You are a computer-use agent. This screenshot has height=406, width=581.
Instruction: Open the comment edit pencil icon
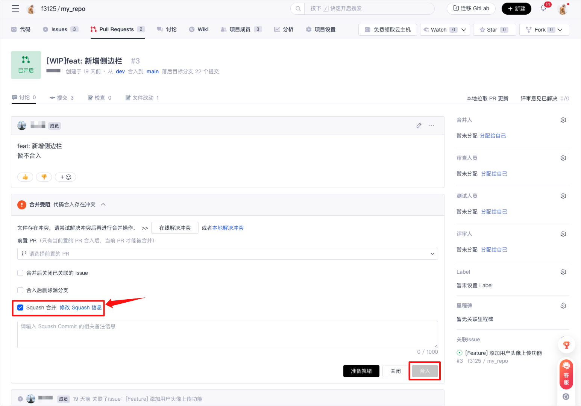419,125
